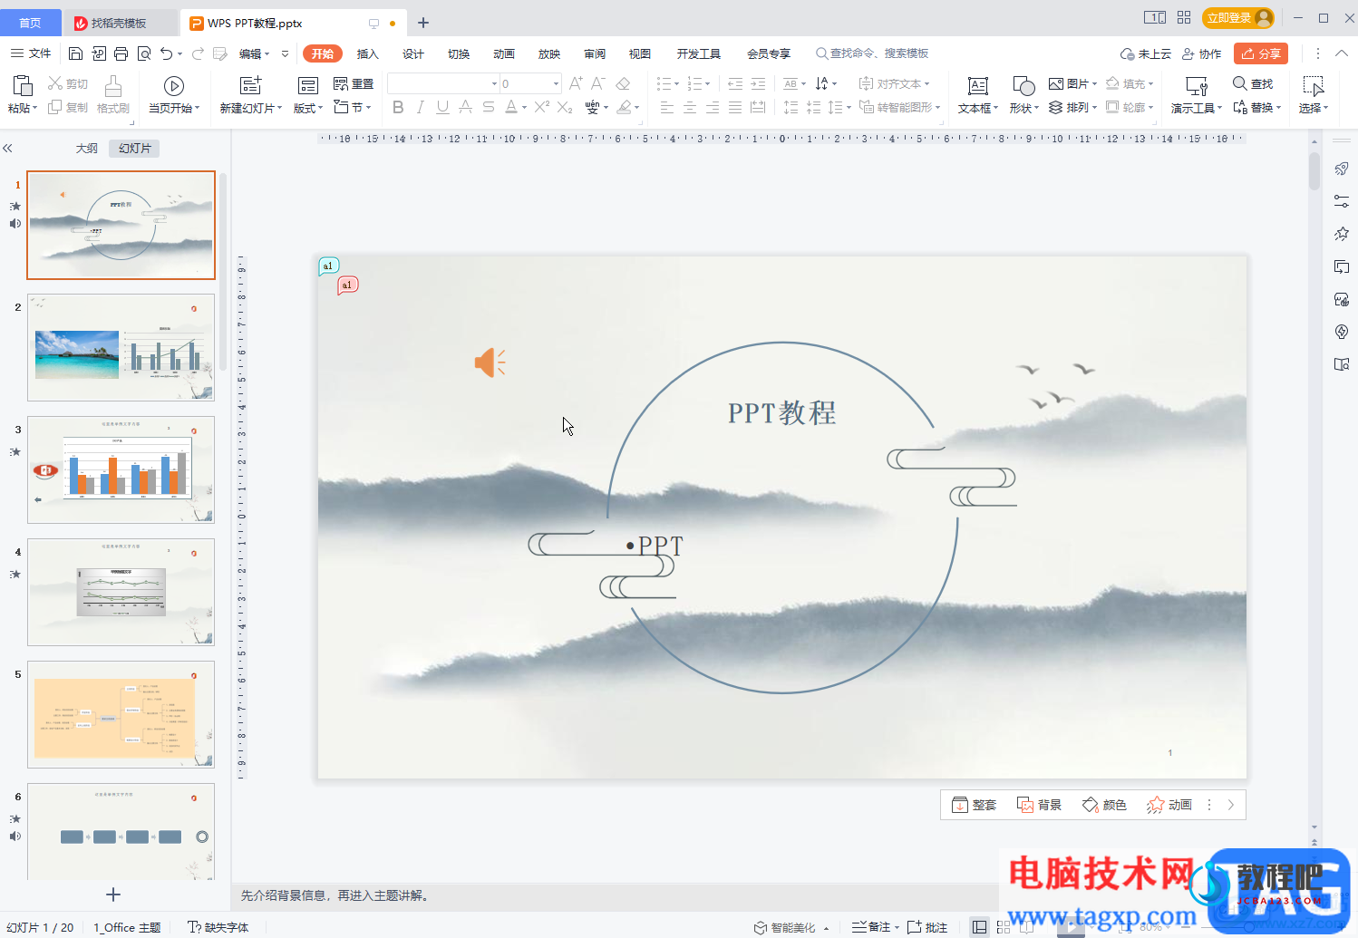Expand the Notes (备注) dropdown in status bar

point(897,927)
